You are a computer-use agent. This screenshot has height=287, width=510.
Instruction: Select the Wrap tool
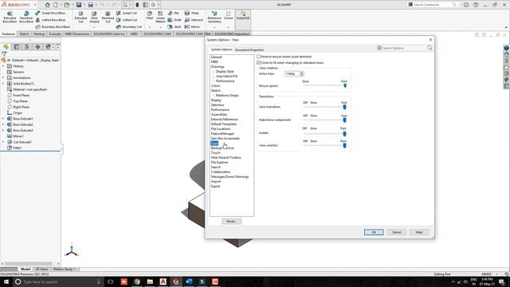(x=192, y=13)
